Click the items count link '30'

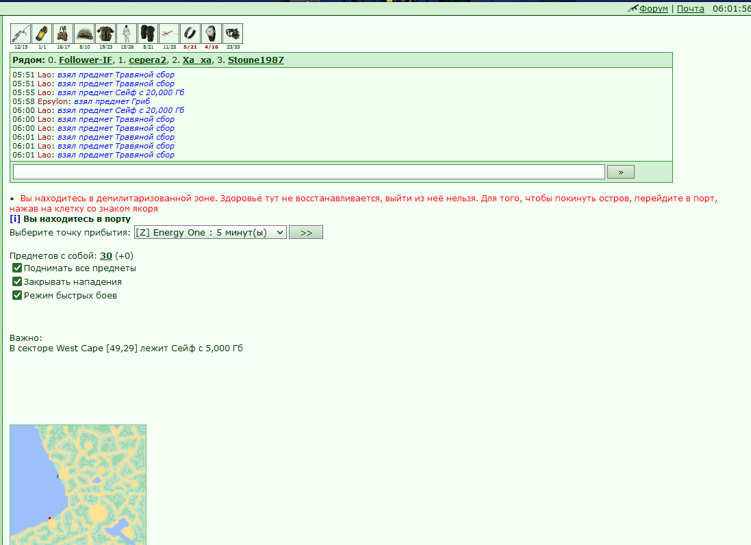tap(106, 256)
